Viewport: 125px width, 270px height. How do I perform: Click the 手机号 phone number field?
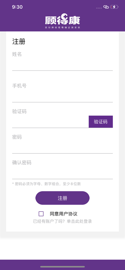(x=62, y=96)
